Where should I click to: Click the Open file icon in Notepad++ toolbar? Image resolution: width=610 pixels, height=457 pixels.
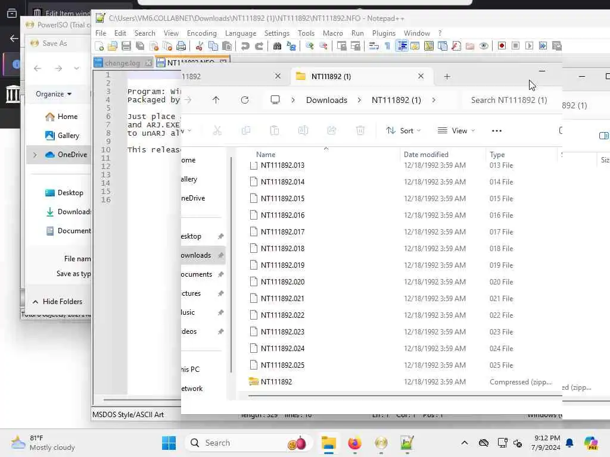click(113, 46)
